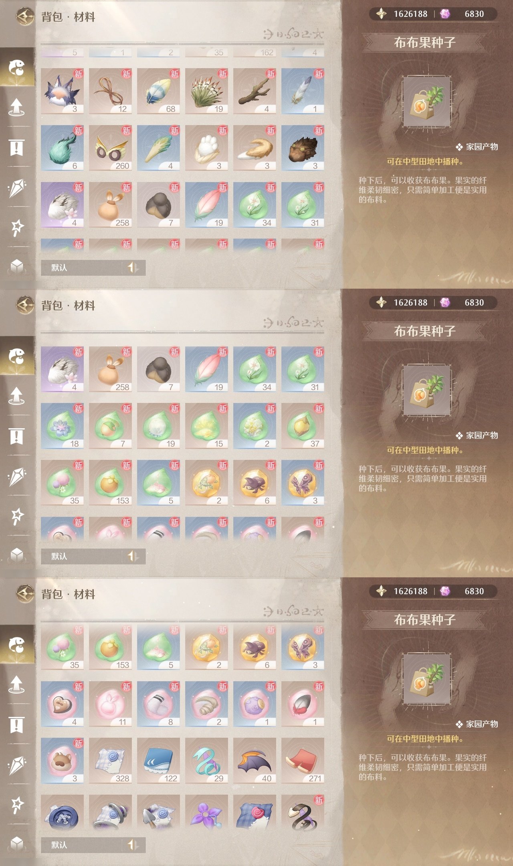Select the blue flower essence showing 18
This screenshot has height=866, width=513.
pos(62,426)
